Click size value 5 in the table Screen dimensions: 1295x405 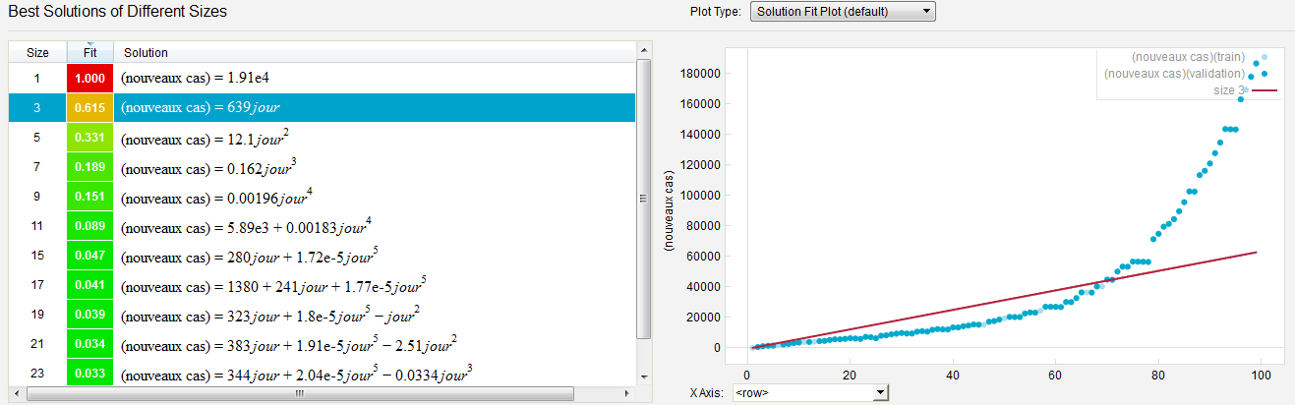click(37, 137)
